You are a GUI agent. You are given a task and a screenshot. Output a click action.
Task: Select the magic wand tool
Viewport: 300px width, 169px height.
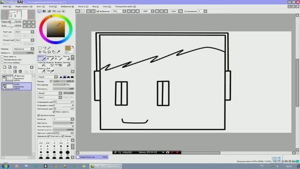click(49, 48)
